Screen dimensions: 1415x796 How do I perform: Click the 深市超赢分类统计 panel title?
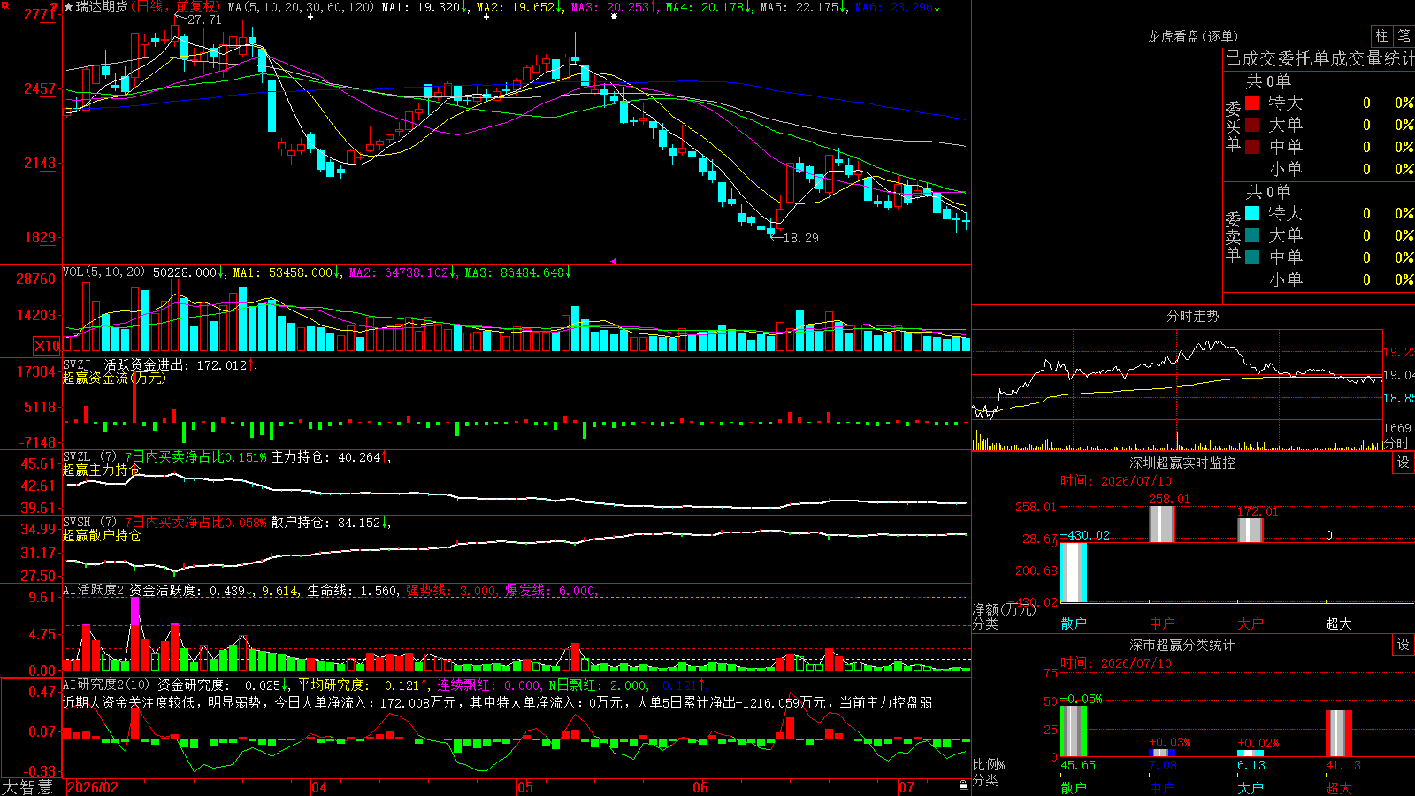click(1182, 645)
